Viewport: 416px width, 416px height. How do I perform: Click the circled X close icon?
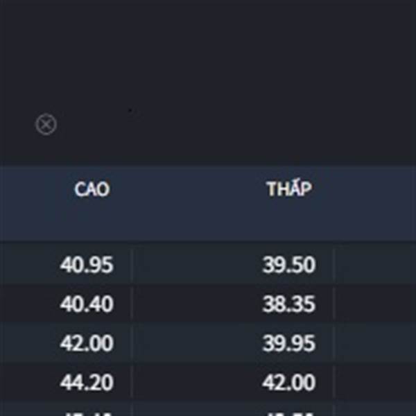point(46,124)
